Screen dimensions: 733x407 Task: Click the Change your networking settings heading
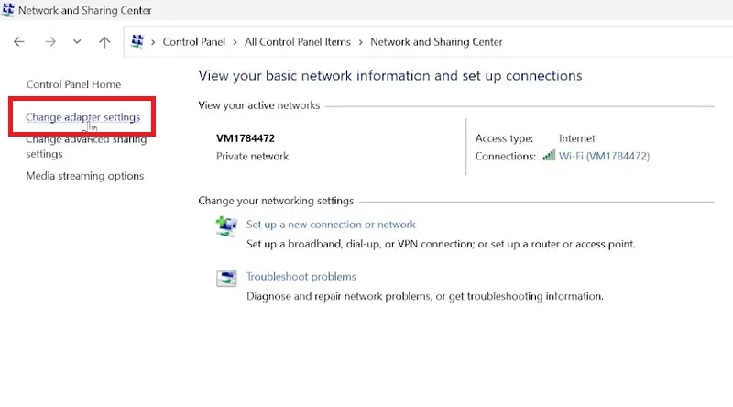coord(276,201)
